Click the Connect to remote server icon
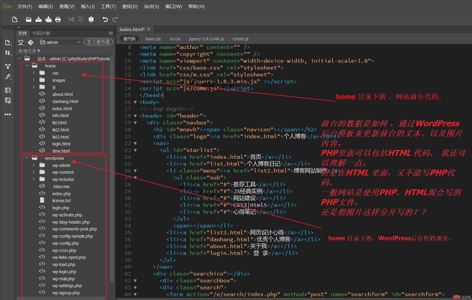Screen dimensions: 472x300 (21, 42)
